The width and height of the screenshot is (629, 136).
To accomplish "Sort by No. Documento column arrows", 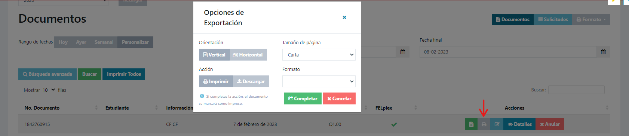I will (x=96, y=108).
